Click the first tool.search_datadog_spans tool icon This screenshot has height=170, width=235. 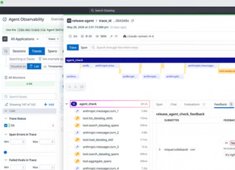[77, 125]
